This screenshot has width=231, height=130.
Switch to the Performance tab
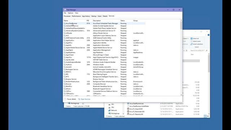[x=76, y=16]
